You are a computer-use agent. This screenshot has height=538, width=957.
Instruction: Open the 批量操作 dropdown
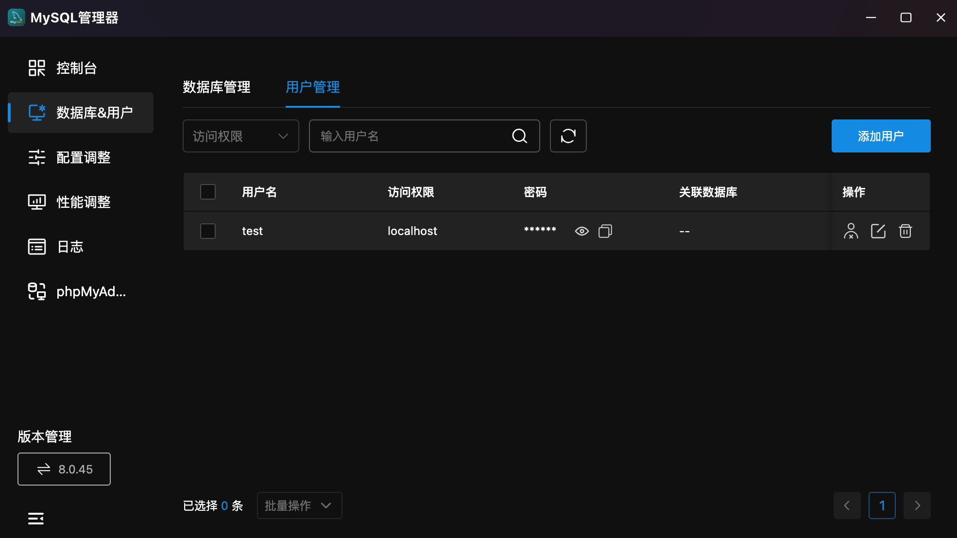[299, 505]
